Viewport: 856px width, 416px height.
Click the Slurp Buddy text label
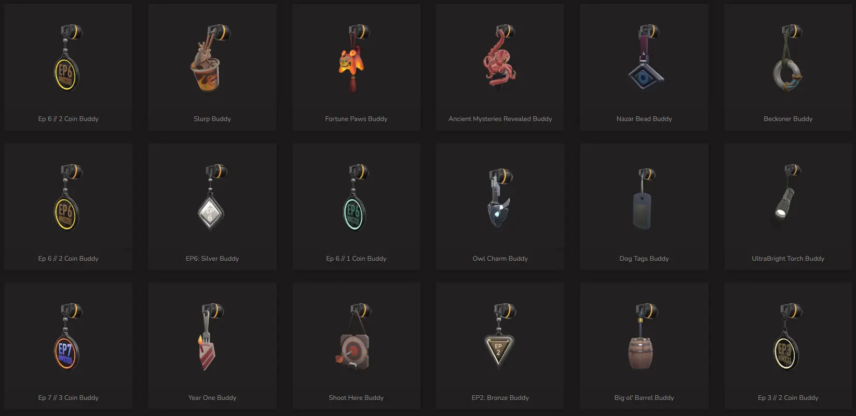(x=212, y=119)
